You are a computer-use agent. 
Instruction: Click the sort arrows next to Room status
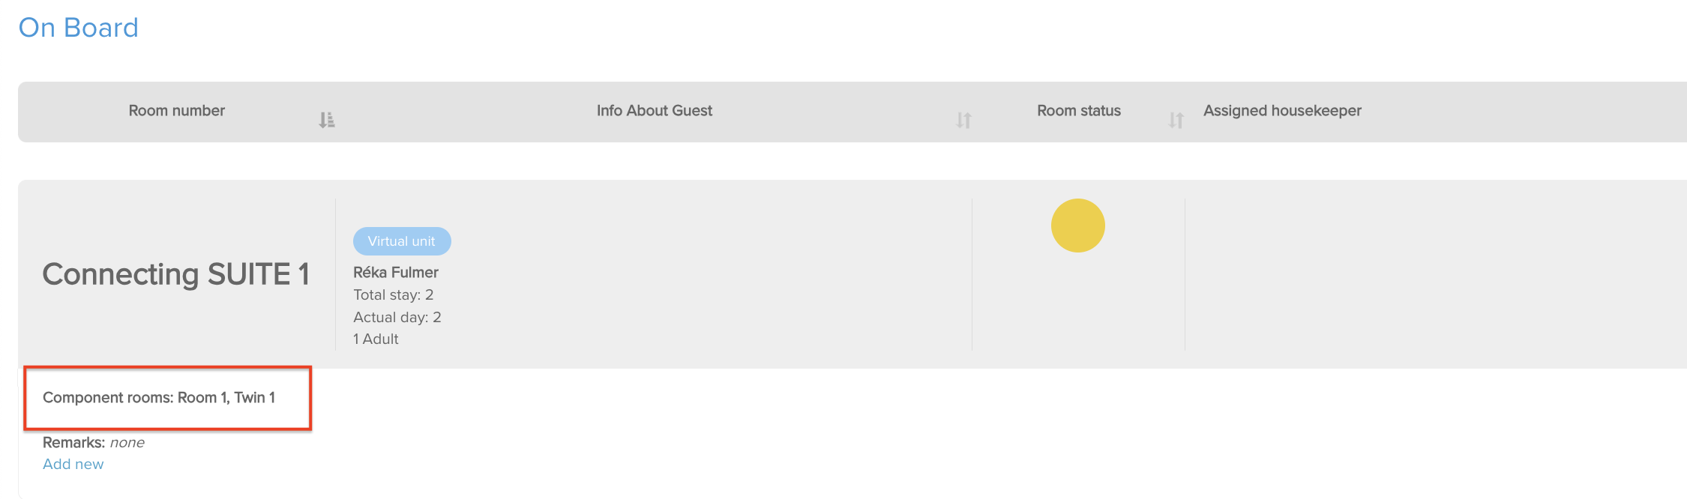pyautogui.click(x=1176, y=120)
